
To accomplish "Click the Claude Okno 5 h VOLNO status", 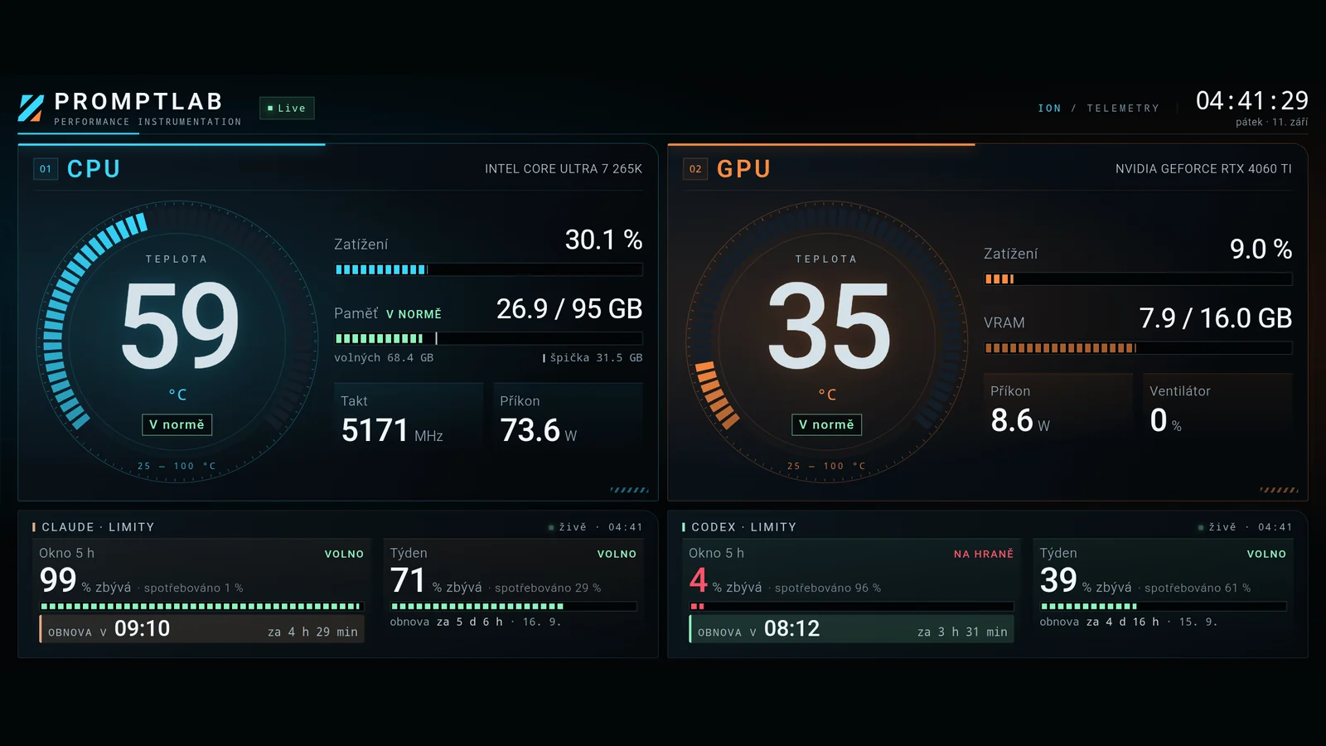I will pyautogui.click(x=344, y=554).
